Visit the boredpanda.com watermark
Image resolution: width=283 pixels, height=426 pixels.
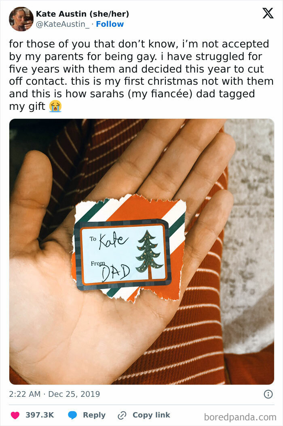pyautogui.click(x=240, y=417)
